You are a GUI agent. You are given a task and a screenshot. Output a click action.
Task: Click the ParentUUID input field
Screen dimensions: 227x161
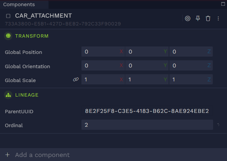point(147,111)
